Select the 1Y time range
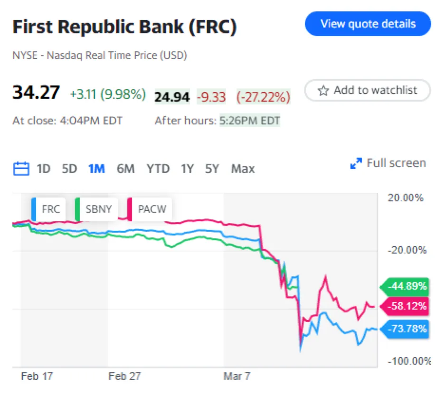Viewport: 435px width, 396px height. click(187, 169)
